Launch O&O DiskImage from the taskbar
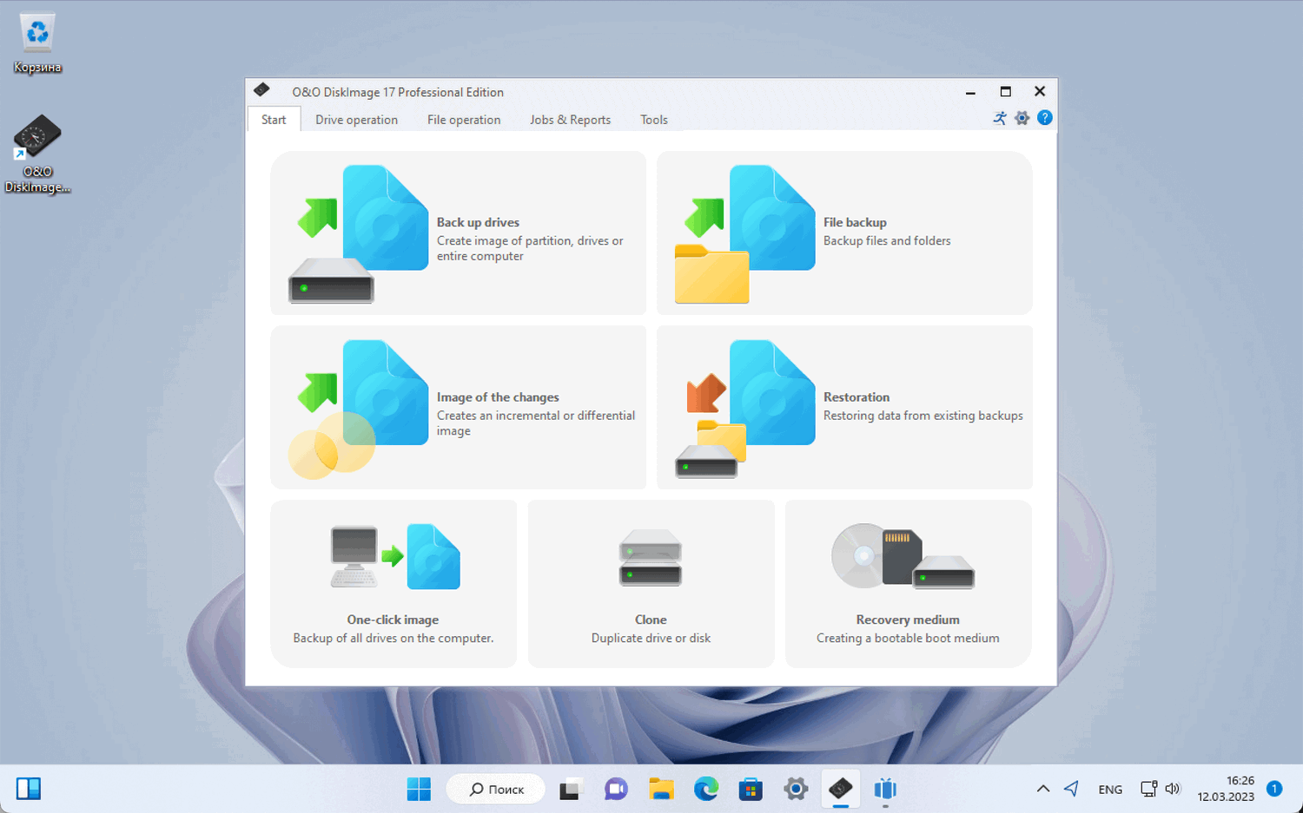This screenshot has width=1303, height=813. [840, 789]
